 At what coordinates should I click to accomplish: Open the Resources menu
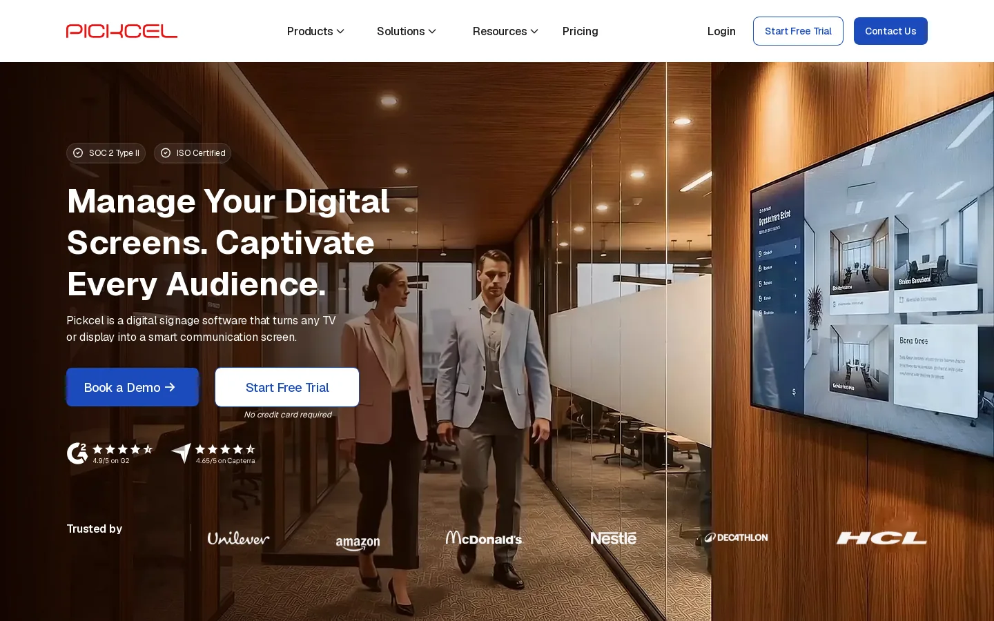click(x=505, y=31)
